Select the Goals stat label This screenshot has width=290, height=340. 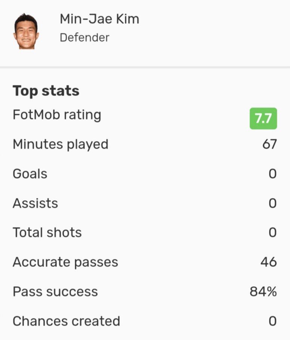[30, 174]
